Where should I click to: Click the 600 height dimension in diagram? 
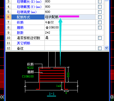tap(68, 75)
